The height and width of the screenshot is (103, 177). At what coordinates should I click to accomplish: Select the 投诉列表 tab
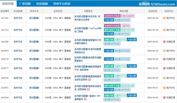pyautogui.click(x=8, y=4)
